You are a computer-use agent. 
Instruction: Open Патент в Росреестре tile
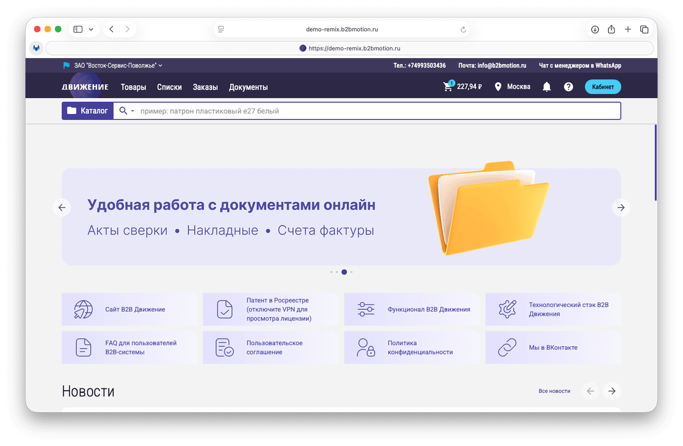point(270,309)
